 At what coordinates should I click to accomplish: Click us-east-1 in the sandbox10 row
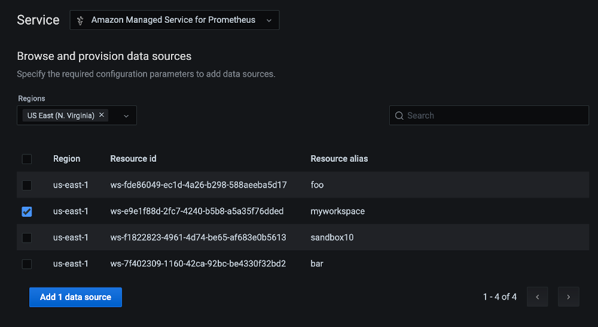pos(71,237)
